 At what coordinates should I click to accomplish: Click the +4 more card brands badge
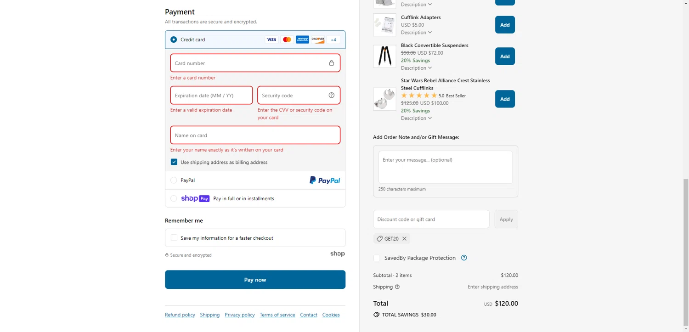click(333, 39)
